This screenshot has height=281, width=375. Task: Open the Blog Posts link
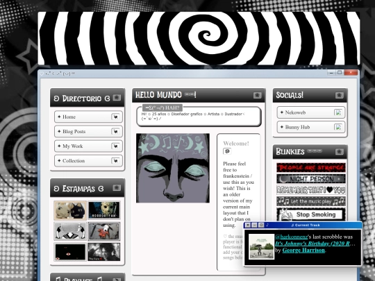[88, 131]
